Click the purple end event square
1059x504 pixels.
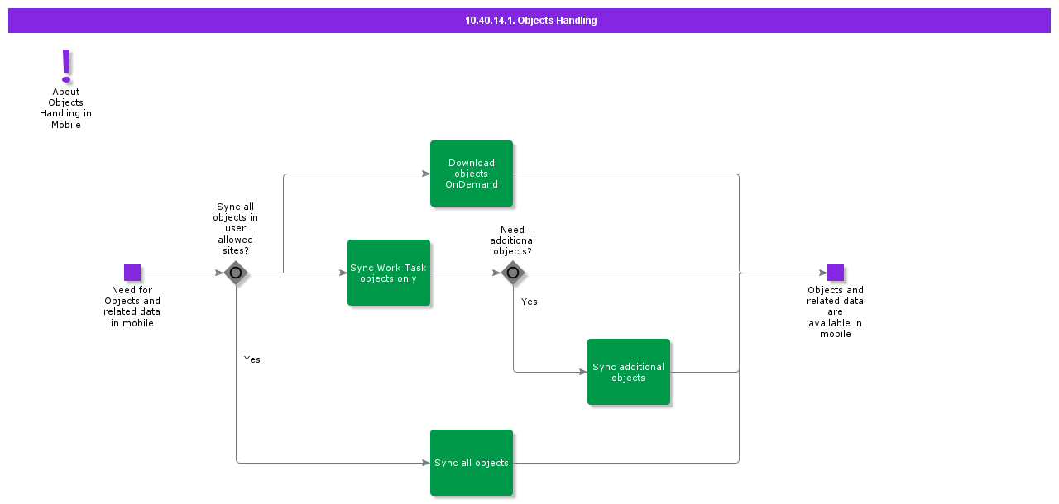point(836,273)
